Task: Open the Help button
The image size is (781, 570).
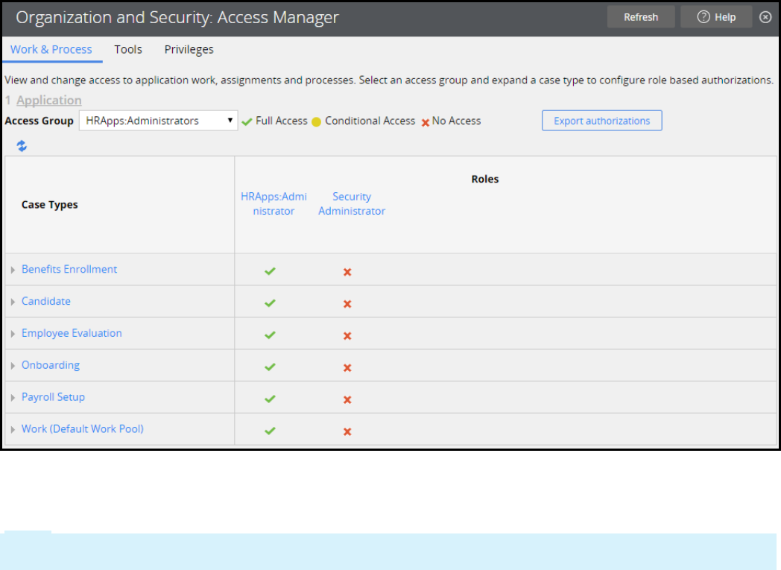Action: tap(716, 17)
